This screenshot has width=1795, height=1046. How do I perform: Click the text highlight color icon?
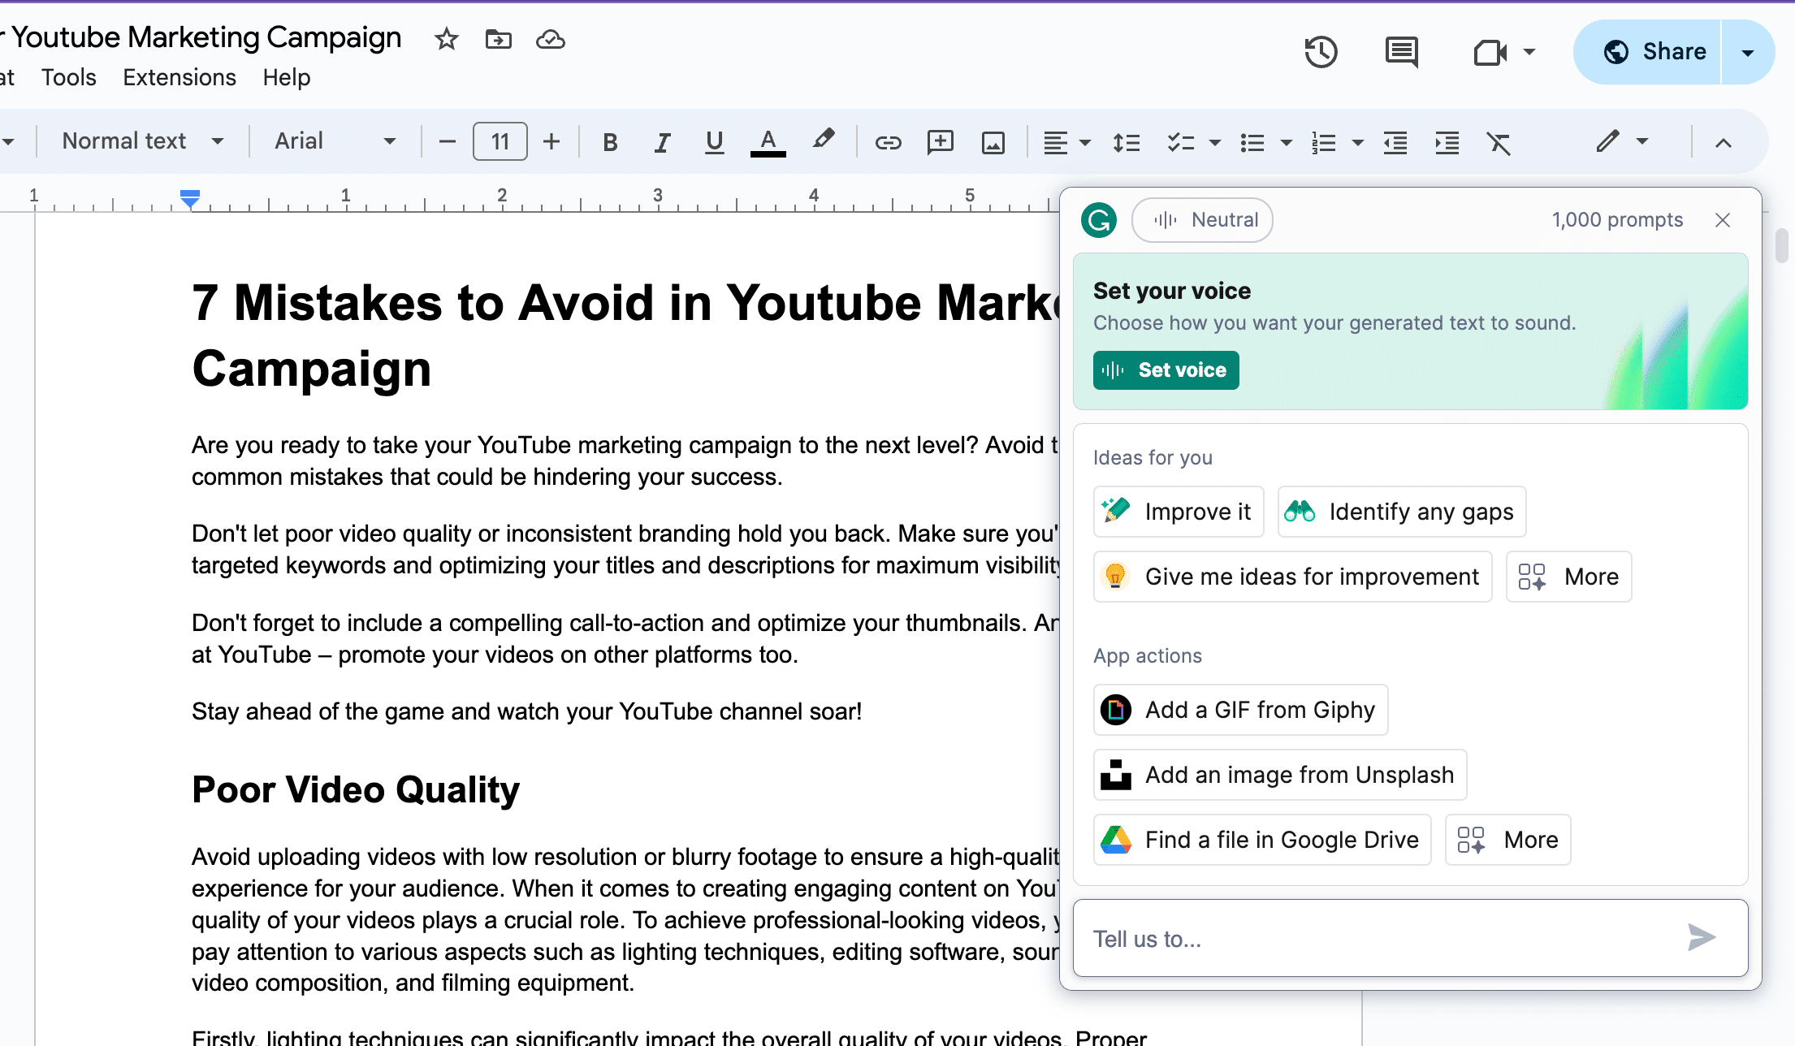822,140
